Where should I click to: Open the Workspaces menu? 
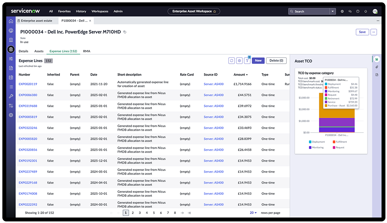click(x=100, y=11)
